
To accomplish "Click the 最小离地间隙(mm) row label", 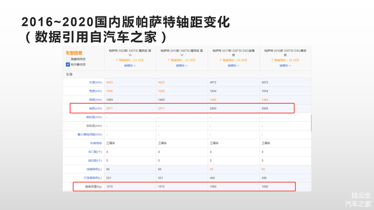I will pyautogui.click(x=90, y=135).
